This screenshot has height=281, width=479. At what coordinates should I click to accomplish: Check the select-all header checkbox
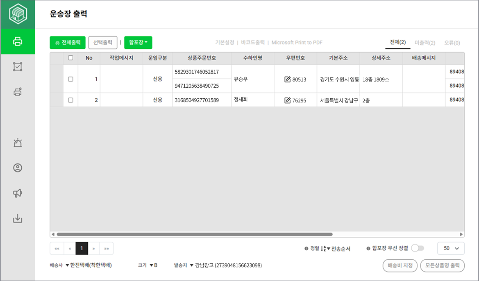(70, 58)
